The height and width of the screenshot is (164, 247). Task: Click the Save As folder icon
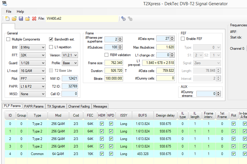point(27,19)
